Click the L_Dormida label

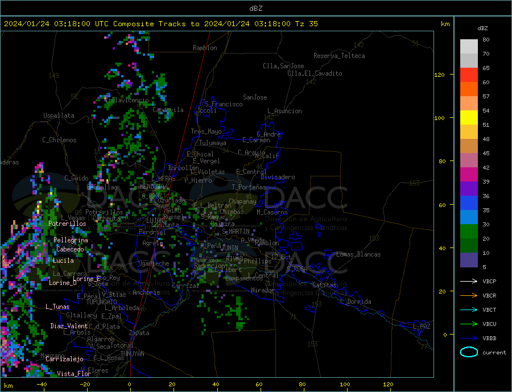[x=356, y=302]
